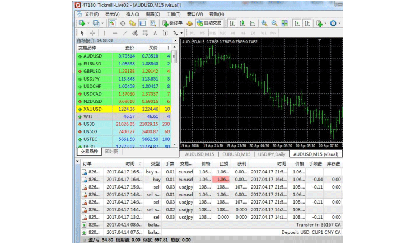
Task: Switch chart to bar chart mode
Action: tap(231, 23)
